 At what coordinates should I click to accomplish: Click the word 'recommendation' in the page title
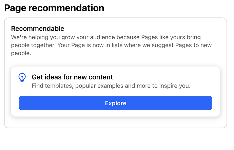66,8
